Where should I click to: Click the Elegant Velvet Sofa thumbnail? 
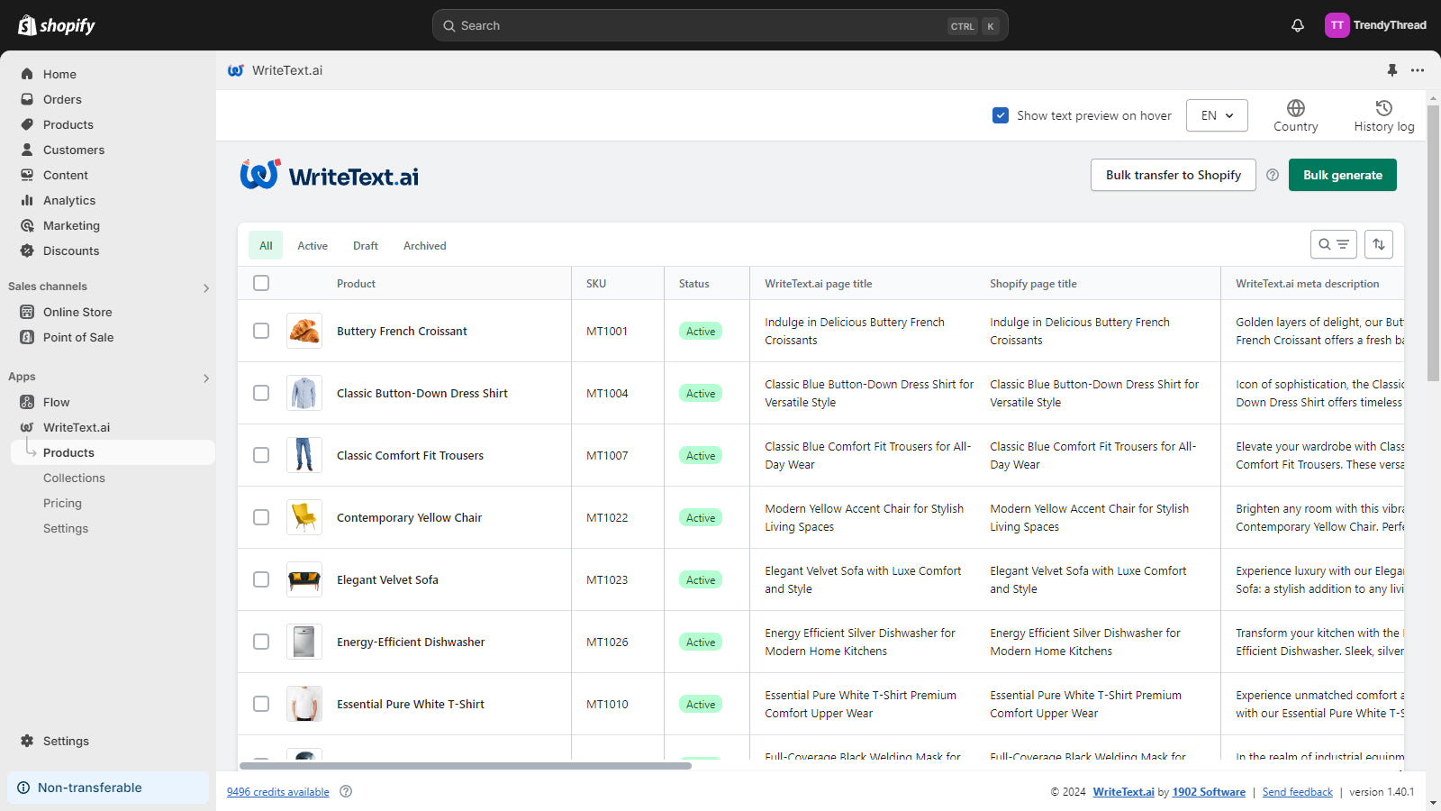[304, 579]
